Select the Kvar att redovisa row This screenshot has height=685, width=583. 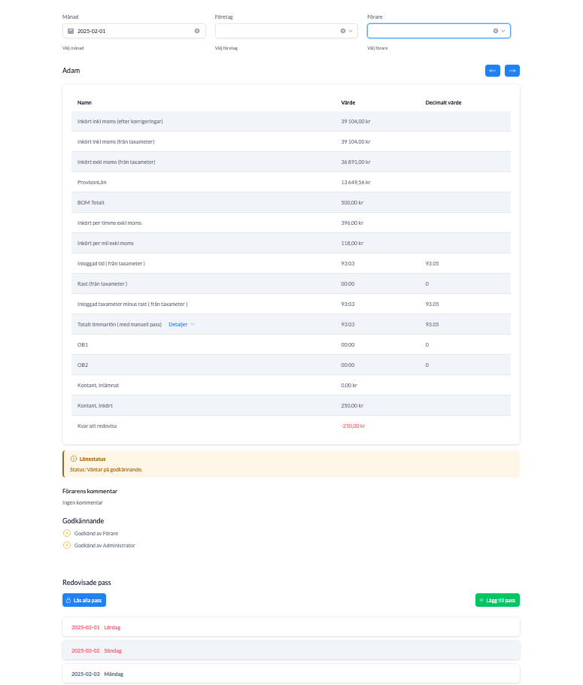tap(291, 426)
